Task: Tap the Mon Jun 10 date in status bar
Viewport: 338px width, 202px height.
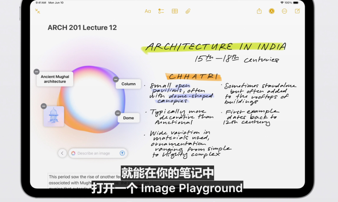Action: (56, 2)
